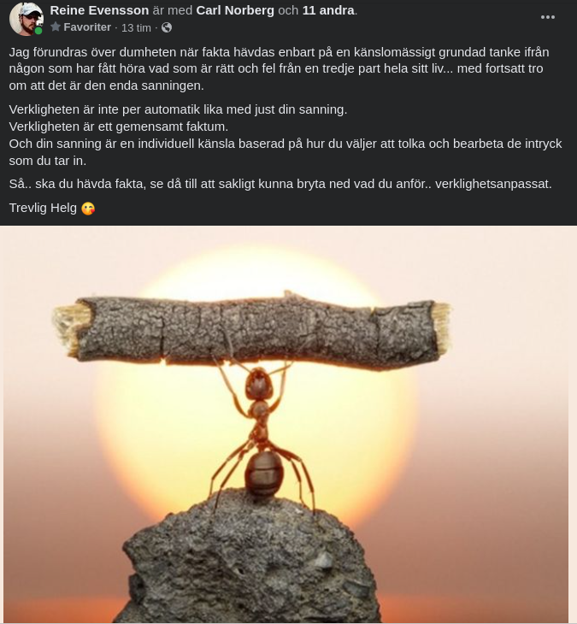The image size is (577, 624).
Task: Click the globe public audience icon
Action: (x=167, y=27)
